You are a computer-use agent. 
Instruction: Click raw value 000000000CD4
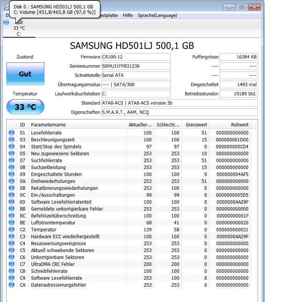click(232, 147)
